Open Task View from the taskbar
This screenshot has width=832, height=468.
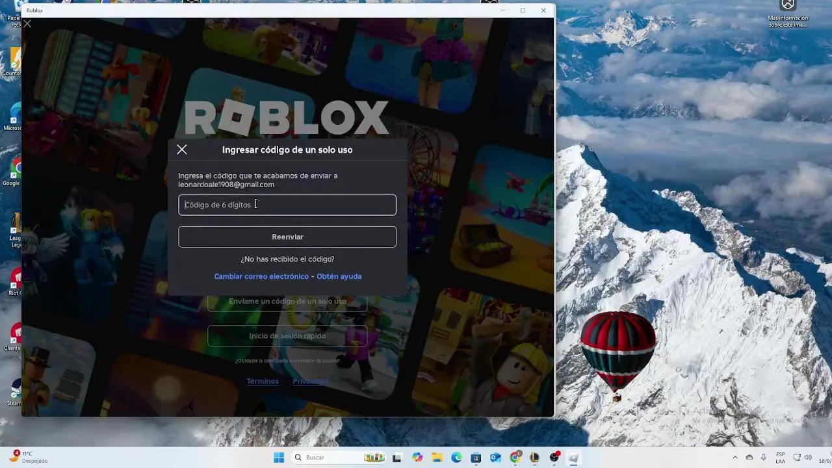pos(397,458)
